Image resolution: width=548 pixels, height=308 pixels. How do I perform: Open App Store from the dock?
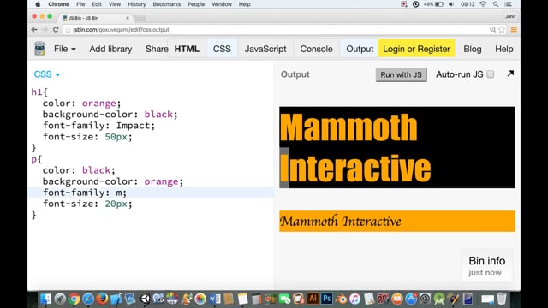[411, 299]
